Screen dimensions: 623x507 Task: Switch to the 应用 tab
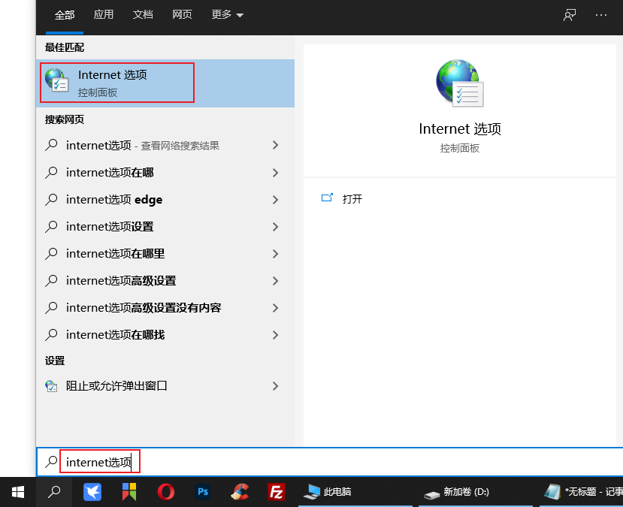[x=104, y=15]
